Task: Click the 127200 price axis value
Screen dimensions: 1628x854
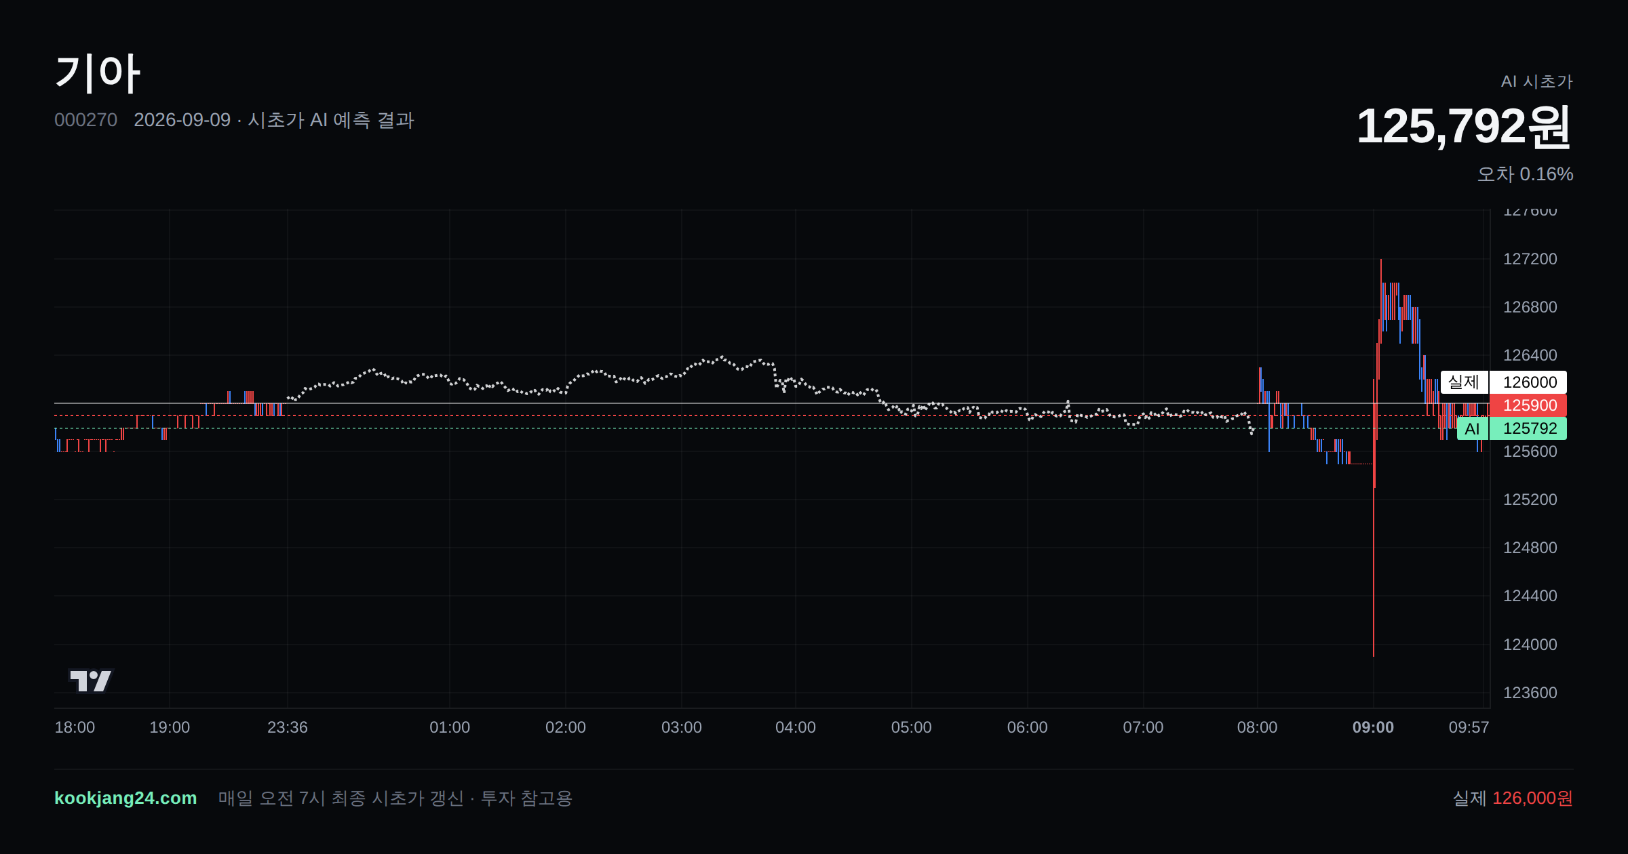Action: [x=1530, y=259]
